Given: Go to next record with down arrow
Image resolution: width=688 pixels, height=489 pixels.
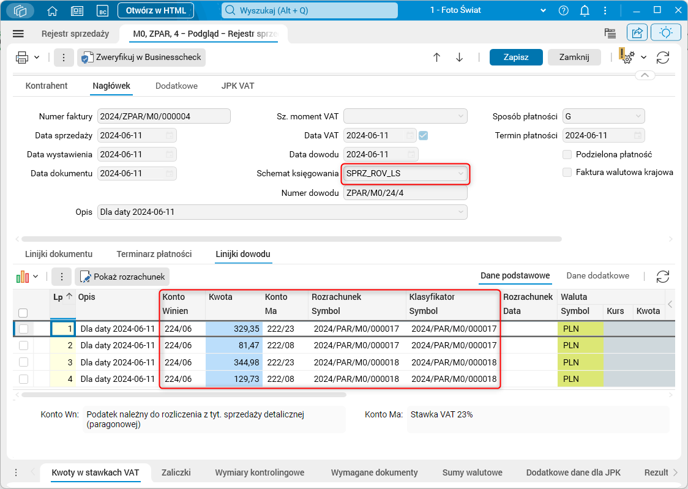Looking at the screenshot, I should click(x=460, y=58).
